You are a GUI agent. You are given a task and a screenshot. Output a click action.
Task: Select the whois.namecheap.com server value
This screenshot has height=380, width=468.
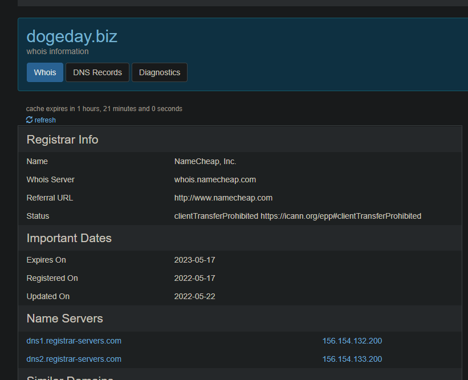tap(215, 179)
